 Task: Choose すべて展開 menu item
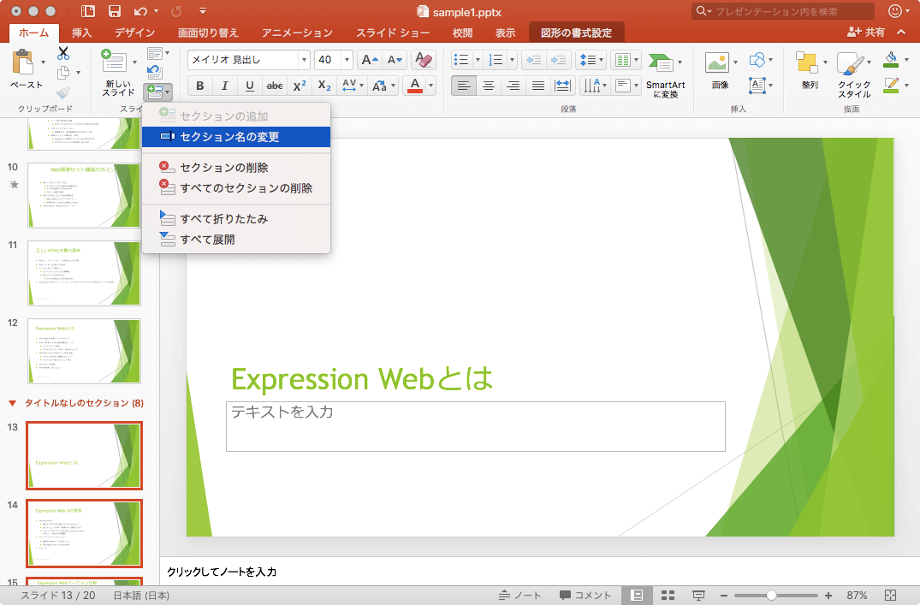coord(236,239)
